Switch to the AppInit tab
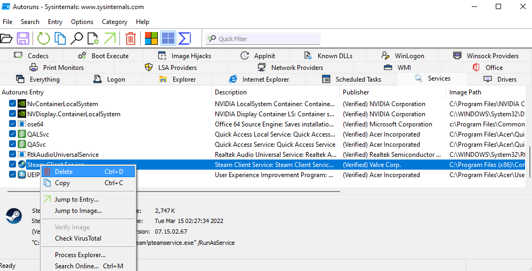Viewport: 532px width, 271px height. click(257, 56)
